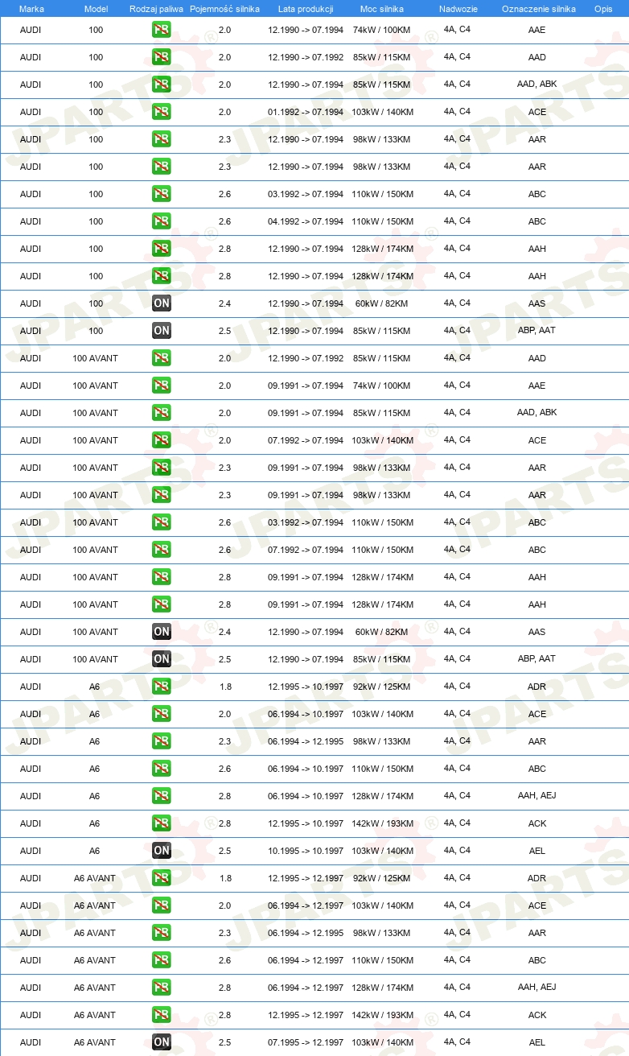The height and width of the screenshot is (1056, 629).
Task: Click '103kW / 140KM' in A6 AVANT AEL row
Action: pos(382,1042)
